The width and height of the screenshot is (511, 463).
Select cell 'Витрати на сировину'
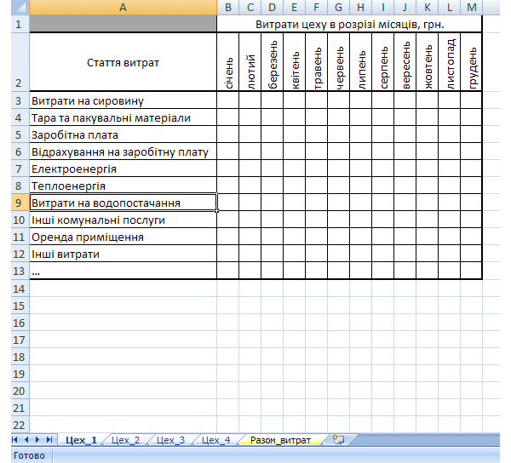click(123, 100)
